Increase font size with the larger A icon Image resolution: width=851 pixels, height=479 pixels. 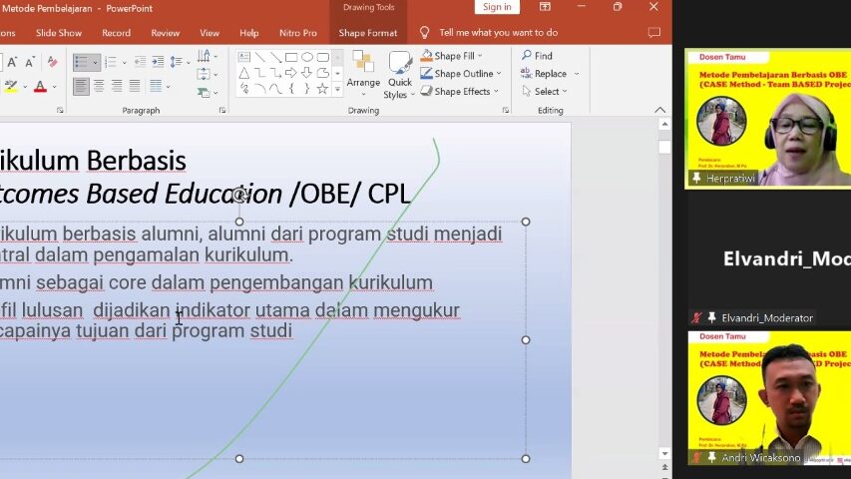[x=13, y=62]
